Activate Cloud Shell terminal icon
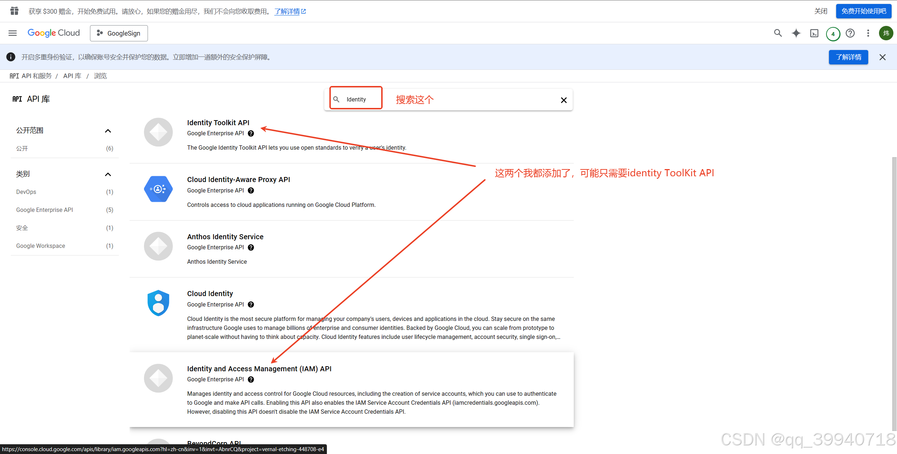The height and width of the screenshot is (454, 897). pyautogui.click(x=814, y=33)
